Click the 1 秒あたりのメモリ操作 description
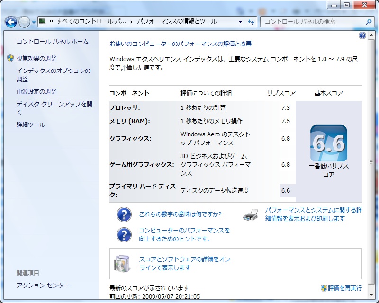This screenshot has width=379, height=303. 211,121
